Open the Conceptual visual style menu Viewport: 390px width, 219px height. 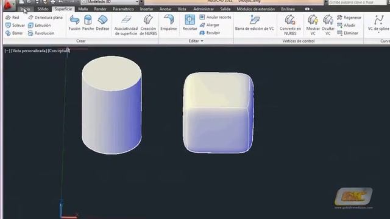pos(59,50)
